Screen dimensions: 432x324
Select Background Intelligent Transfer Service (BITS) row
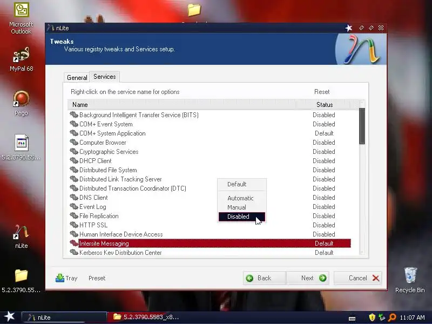pyautogui.click(x=210, y=114)
